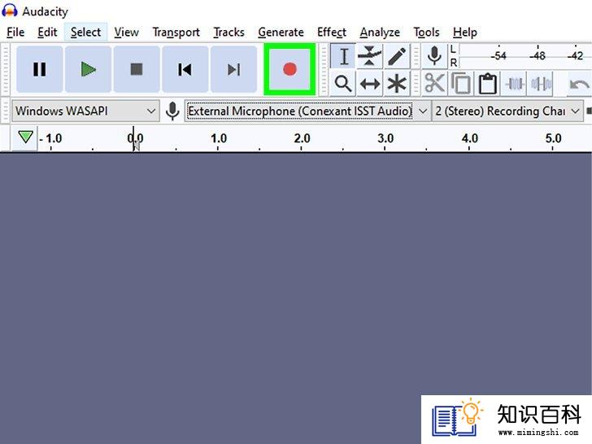This screenshot has height=444, width=592.
Task: Enable the Multi-Tool asterisk icon
Action: [397, 84]
